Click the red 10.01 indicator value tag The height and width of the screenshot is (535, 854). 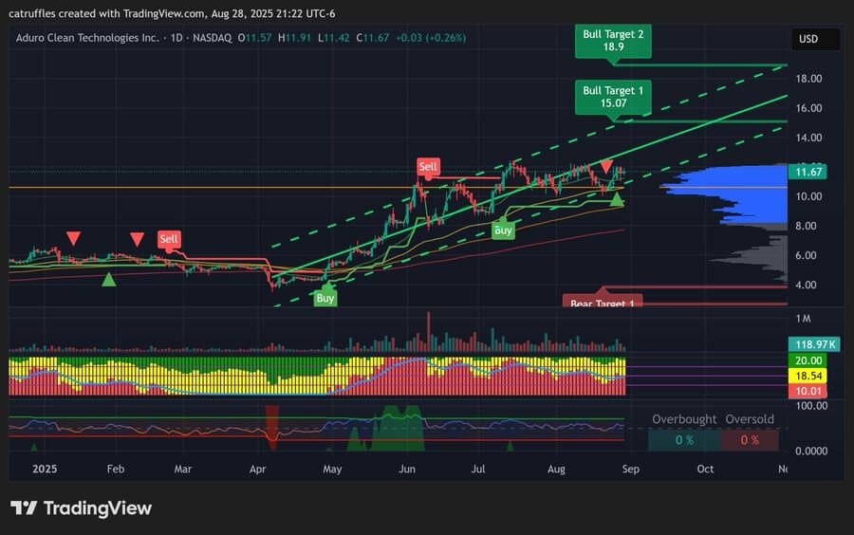tap(808, 391)
